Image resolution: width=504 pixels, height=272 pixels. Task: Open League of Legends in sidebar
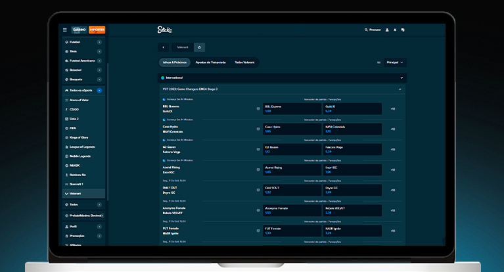tap(83, 147)
